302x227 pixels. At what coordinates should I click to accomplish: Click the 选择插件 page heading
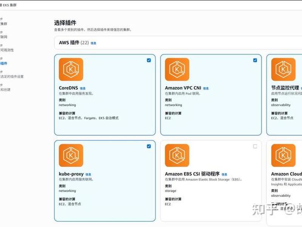tap(65, 23)
